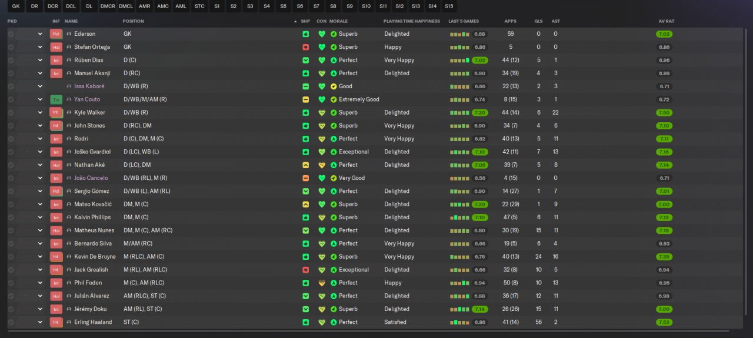This screenshot has width=753, height=338.
Task: Click Issa Kaboré's Good morale icon
Action: pos(334,86)
